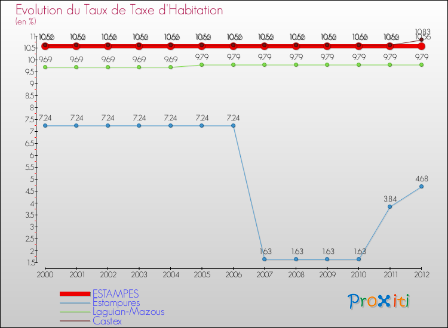448x328 pixels.
Task: Click the red ESTAMPES 2008 data point
Action: pyautogui.click(x=296, y=46)
